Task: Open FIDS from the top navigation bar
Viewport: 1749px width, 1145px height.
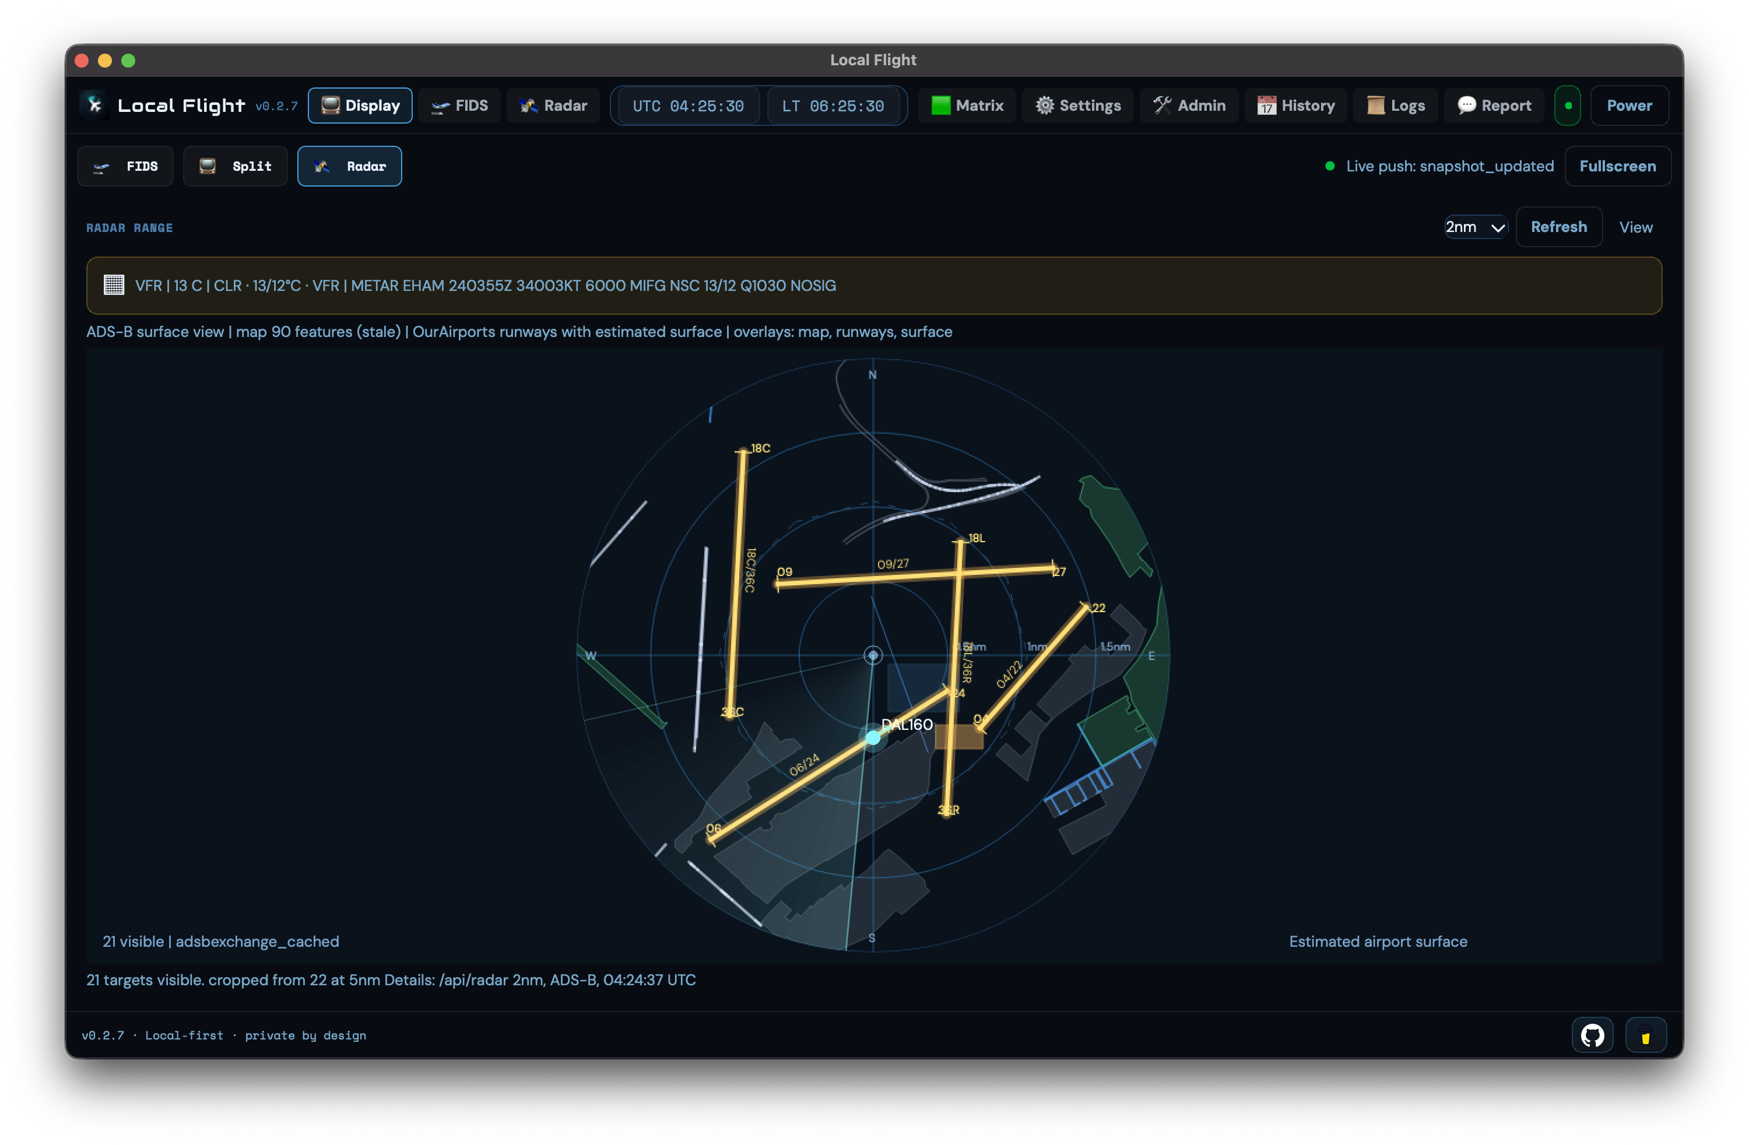Action: tap(459, 106)
